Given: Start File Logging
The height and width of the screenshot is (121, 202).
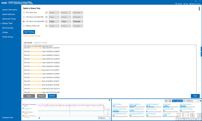Looking at the screenshot, I should [x=177, y=101].
